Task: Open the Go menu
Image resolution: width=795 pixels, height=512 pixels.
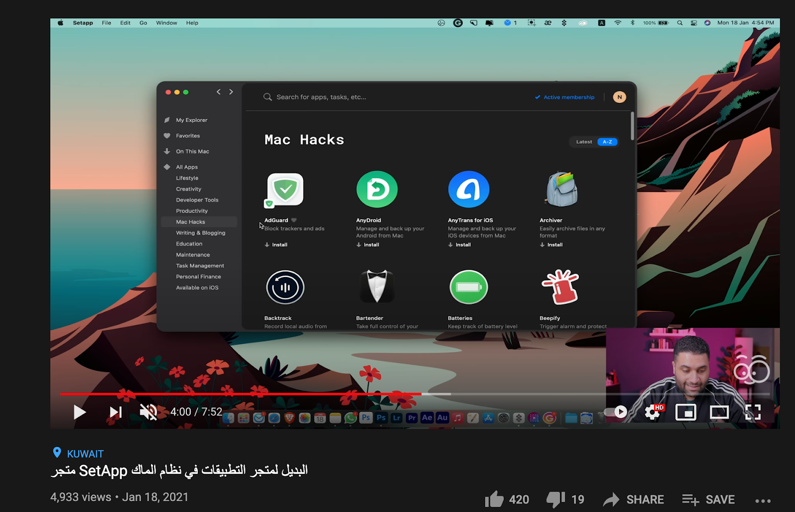Action: click(x=143, y=23)
